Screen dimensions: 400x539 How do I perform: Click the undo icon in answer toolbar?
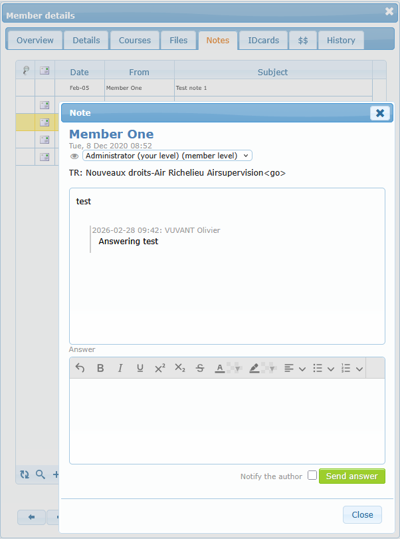coord(80,368)
